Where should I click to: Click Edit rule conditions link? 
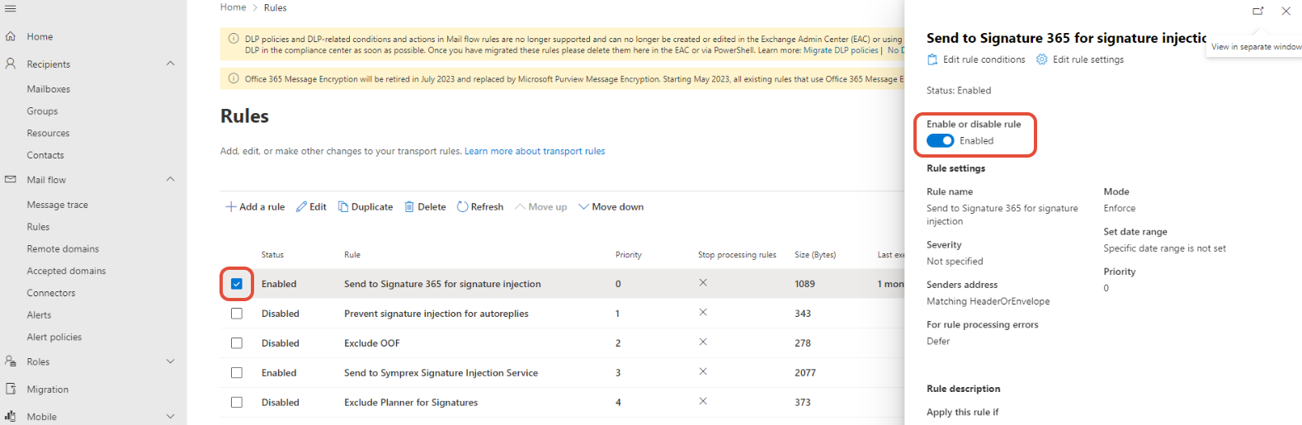(984, 59)
